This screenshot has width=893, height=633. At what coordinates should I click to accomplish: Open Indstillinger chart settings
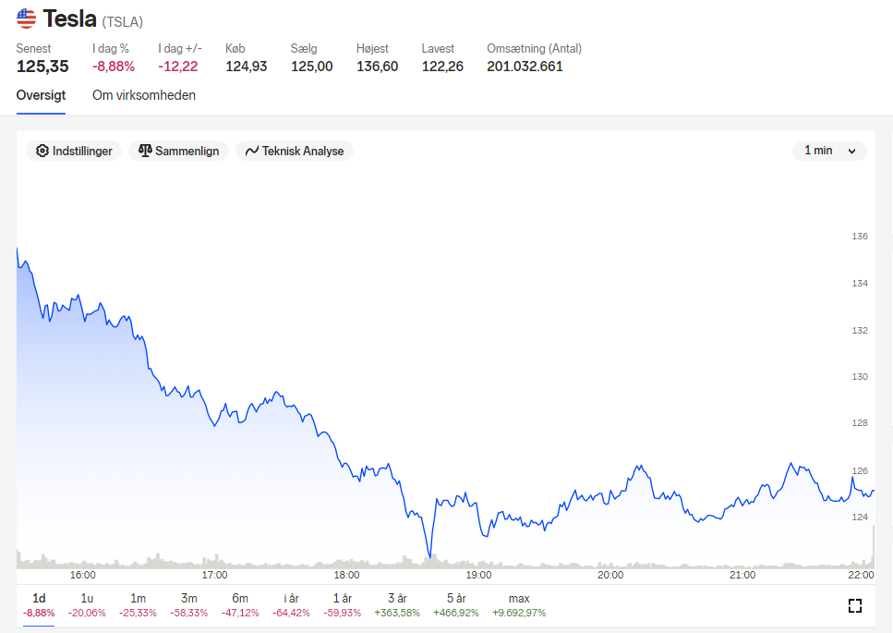(74, 151)
